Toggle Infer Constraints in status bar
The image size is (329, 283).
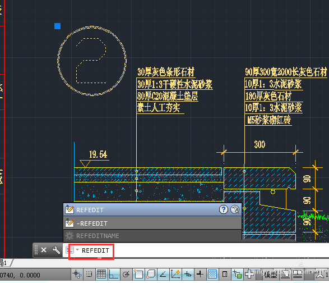[77, 274]
